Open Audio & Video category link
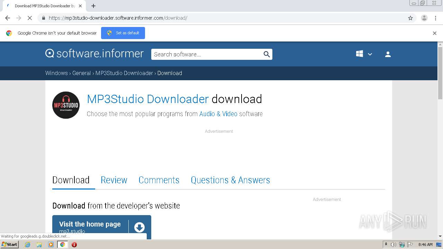The image size is (443, 249). pos(218,114)
